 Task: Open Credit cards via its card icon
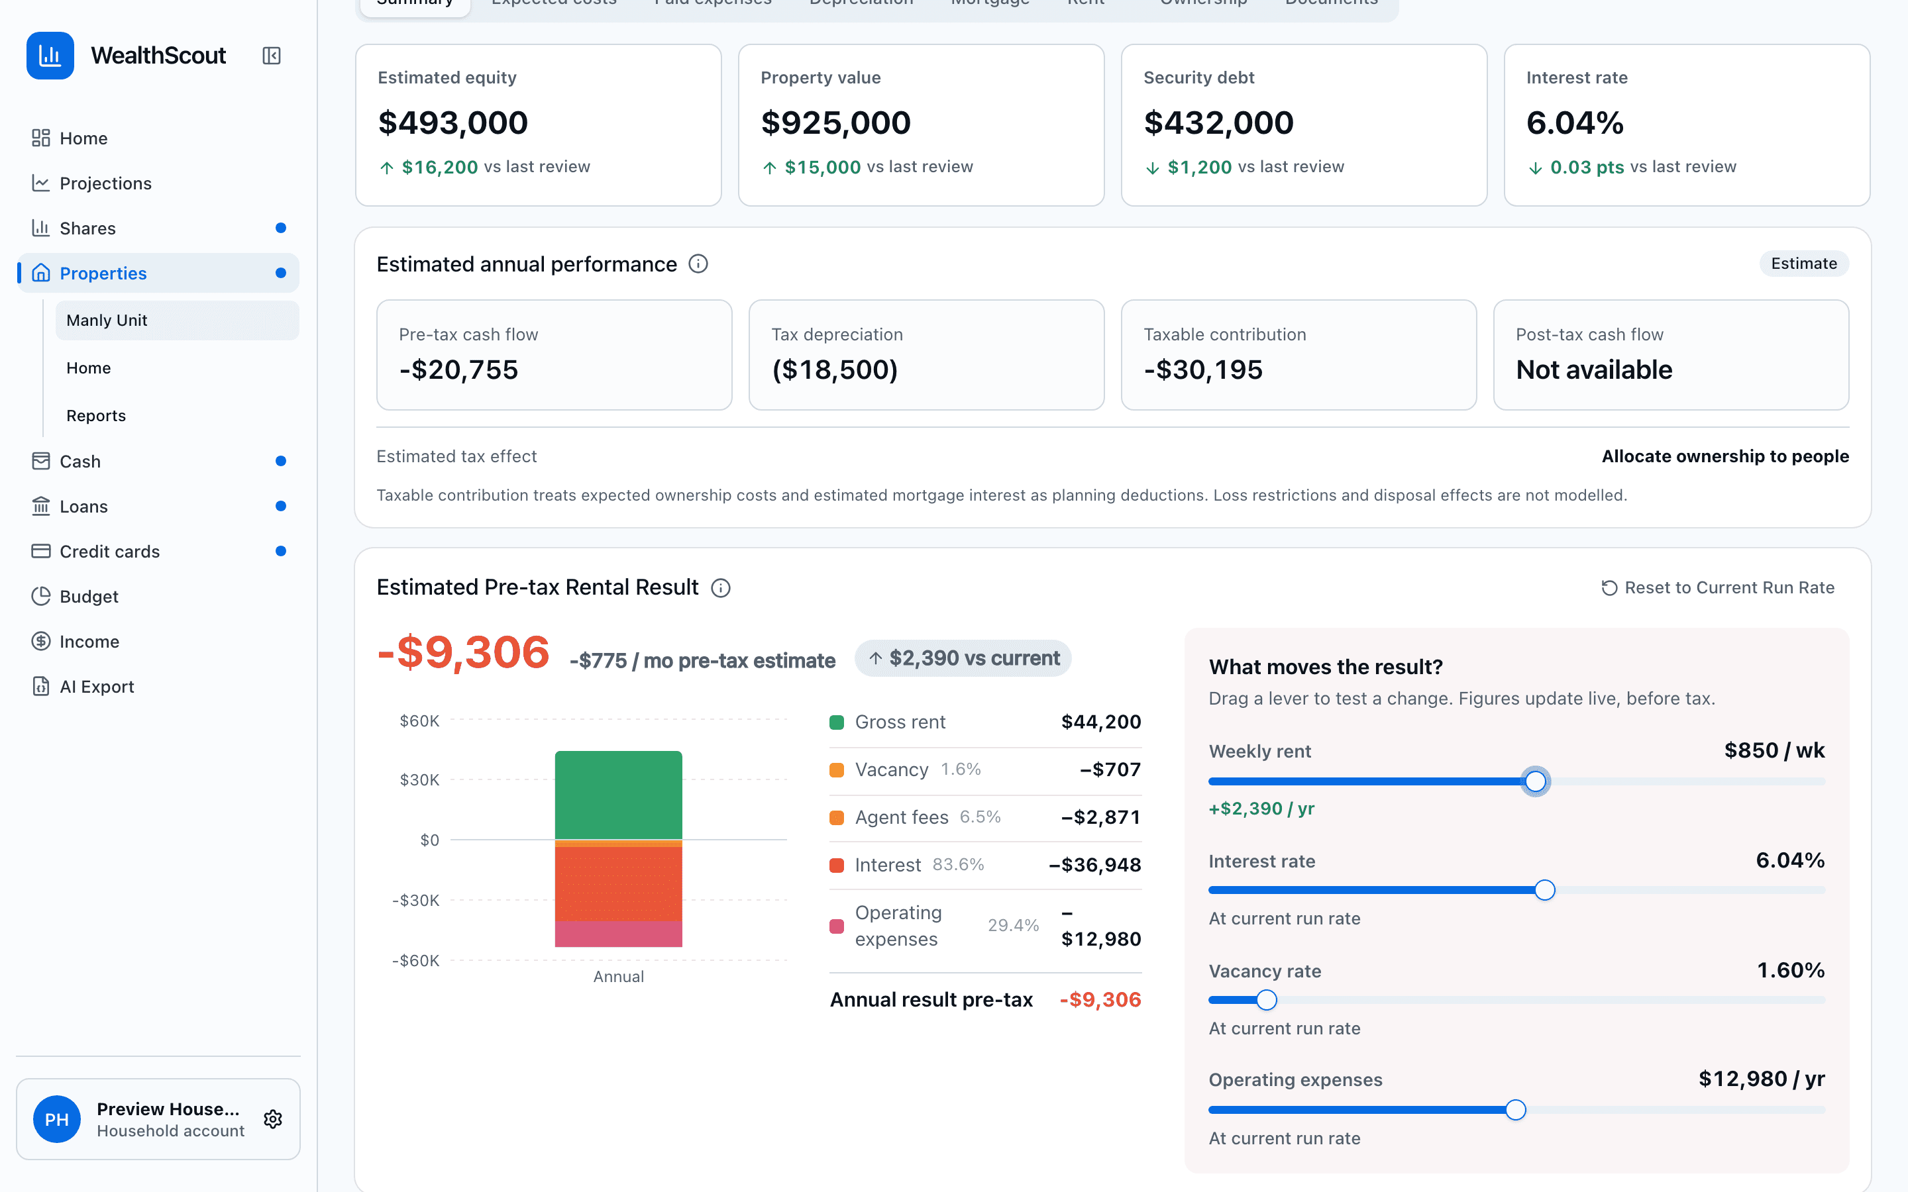click(41, 551)
